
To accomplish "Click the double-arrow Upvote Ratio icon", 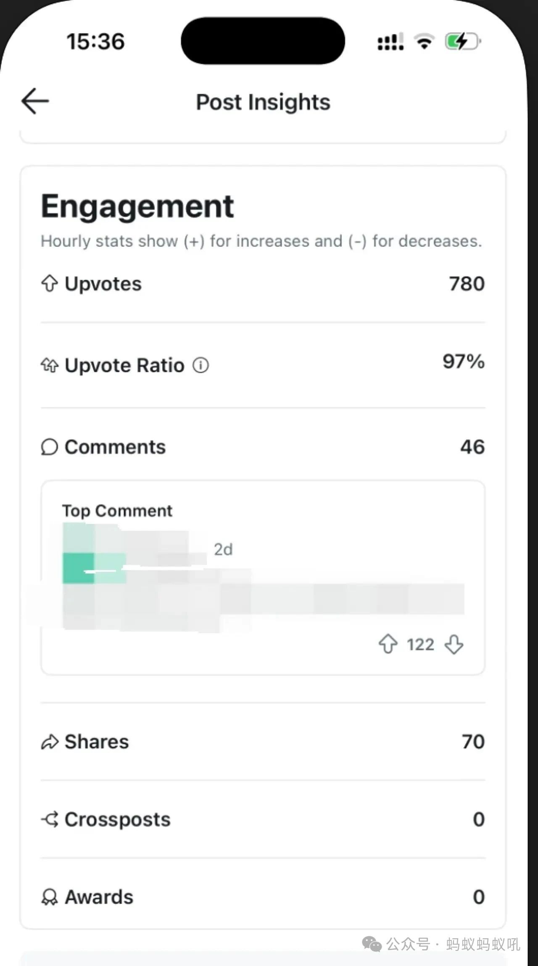I will [x=50, y=365].
